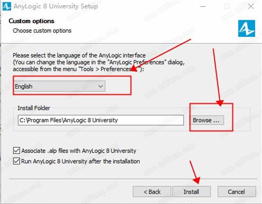Go to previous step with Back button
Image resolution: width=262 pixels, height=204 pixels.
152,192
